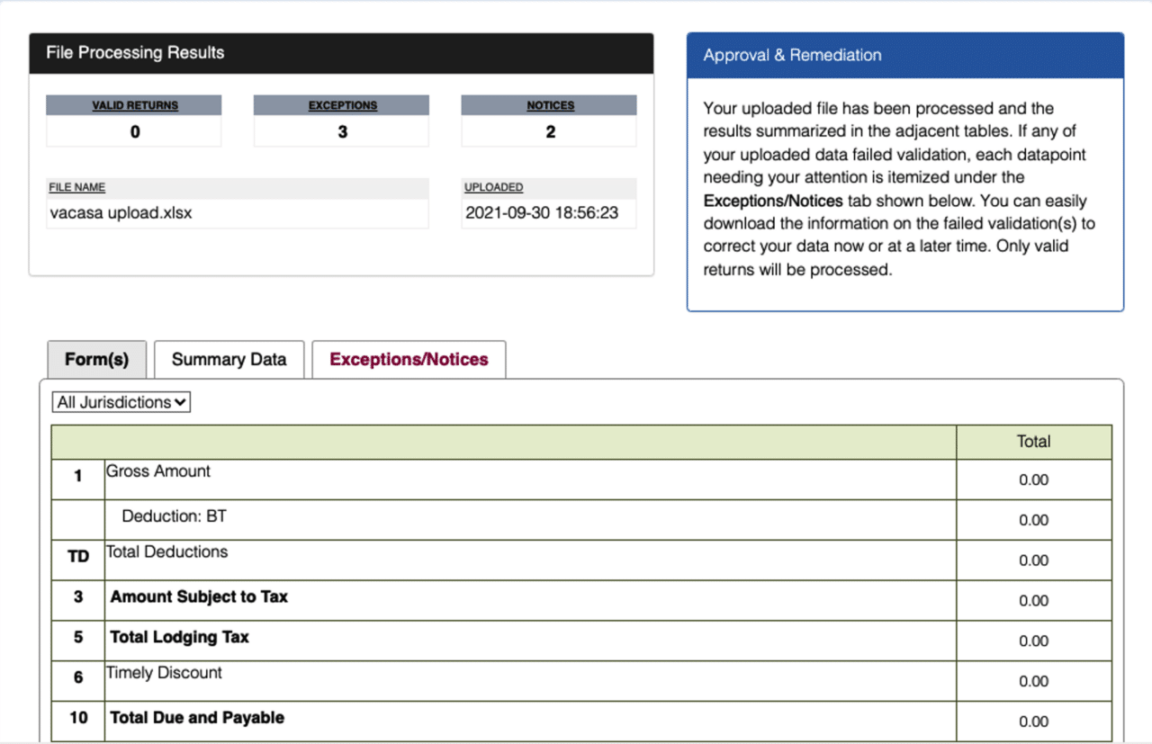Click the uploaded timestamp 2021-09-30
Screen dimensions: 1152x744
(548, 212)
